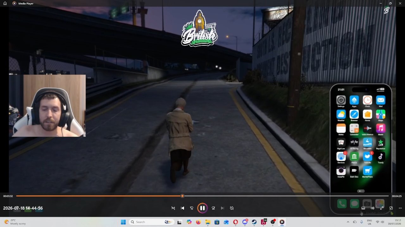405x227 pixels.
Task: Open the Opera browser from the taskbar
Action: [x=235, y=222]
